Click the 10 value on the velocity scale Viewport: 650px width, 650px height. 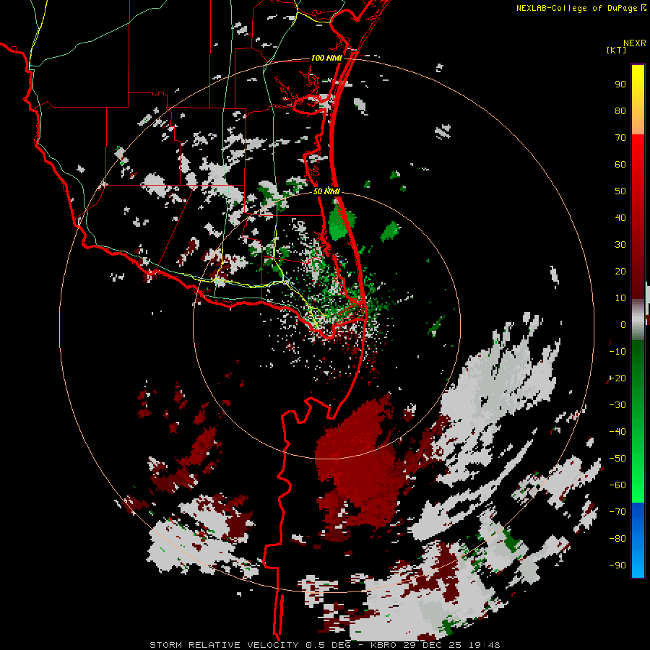[x=620, y=298]
